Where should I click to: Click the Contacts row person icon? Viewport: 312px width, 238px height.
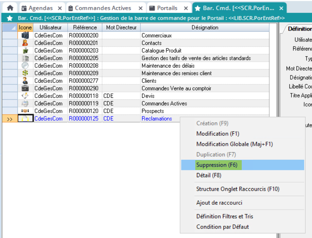25,43
